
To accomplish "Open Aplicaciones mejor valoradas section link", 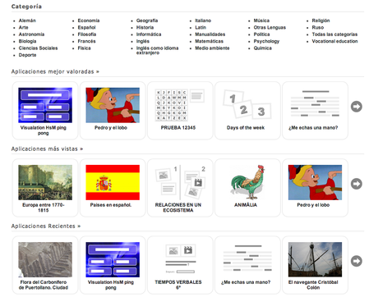I will click(x=55, y=71).
